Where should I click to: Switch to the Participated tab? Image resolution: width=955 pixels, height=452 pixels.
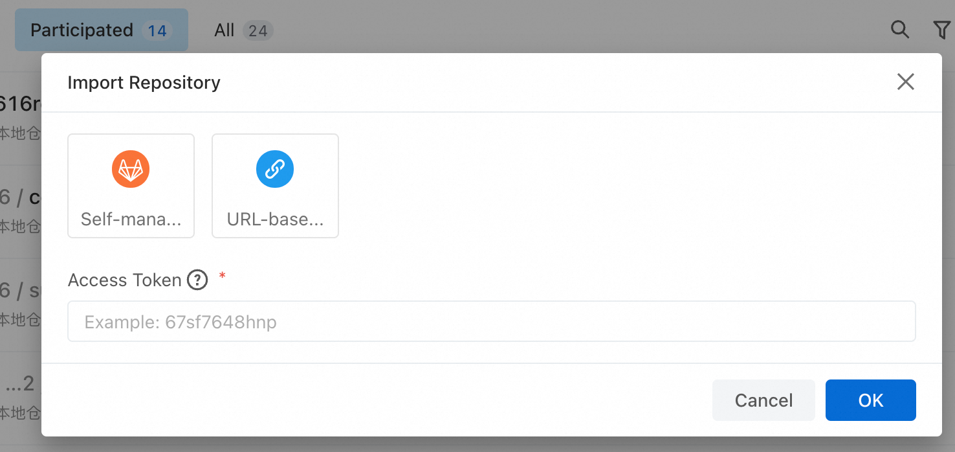pos(102,30)
